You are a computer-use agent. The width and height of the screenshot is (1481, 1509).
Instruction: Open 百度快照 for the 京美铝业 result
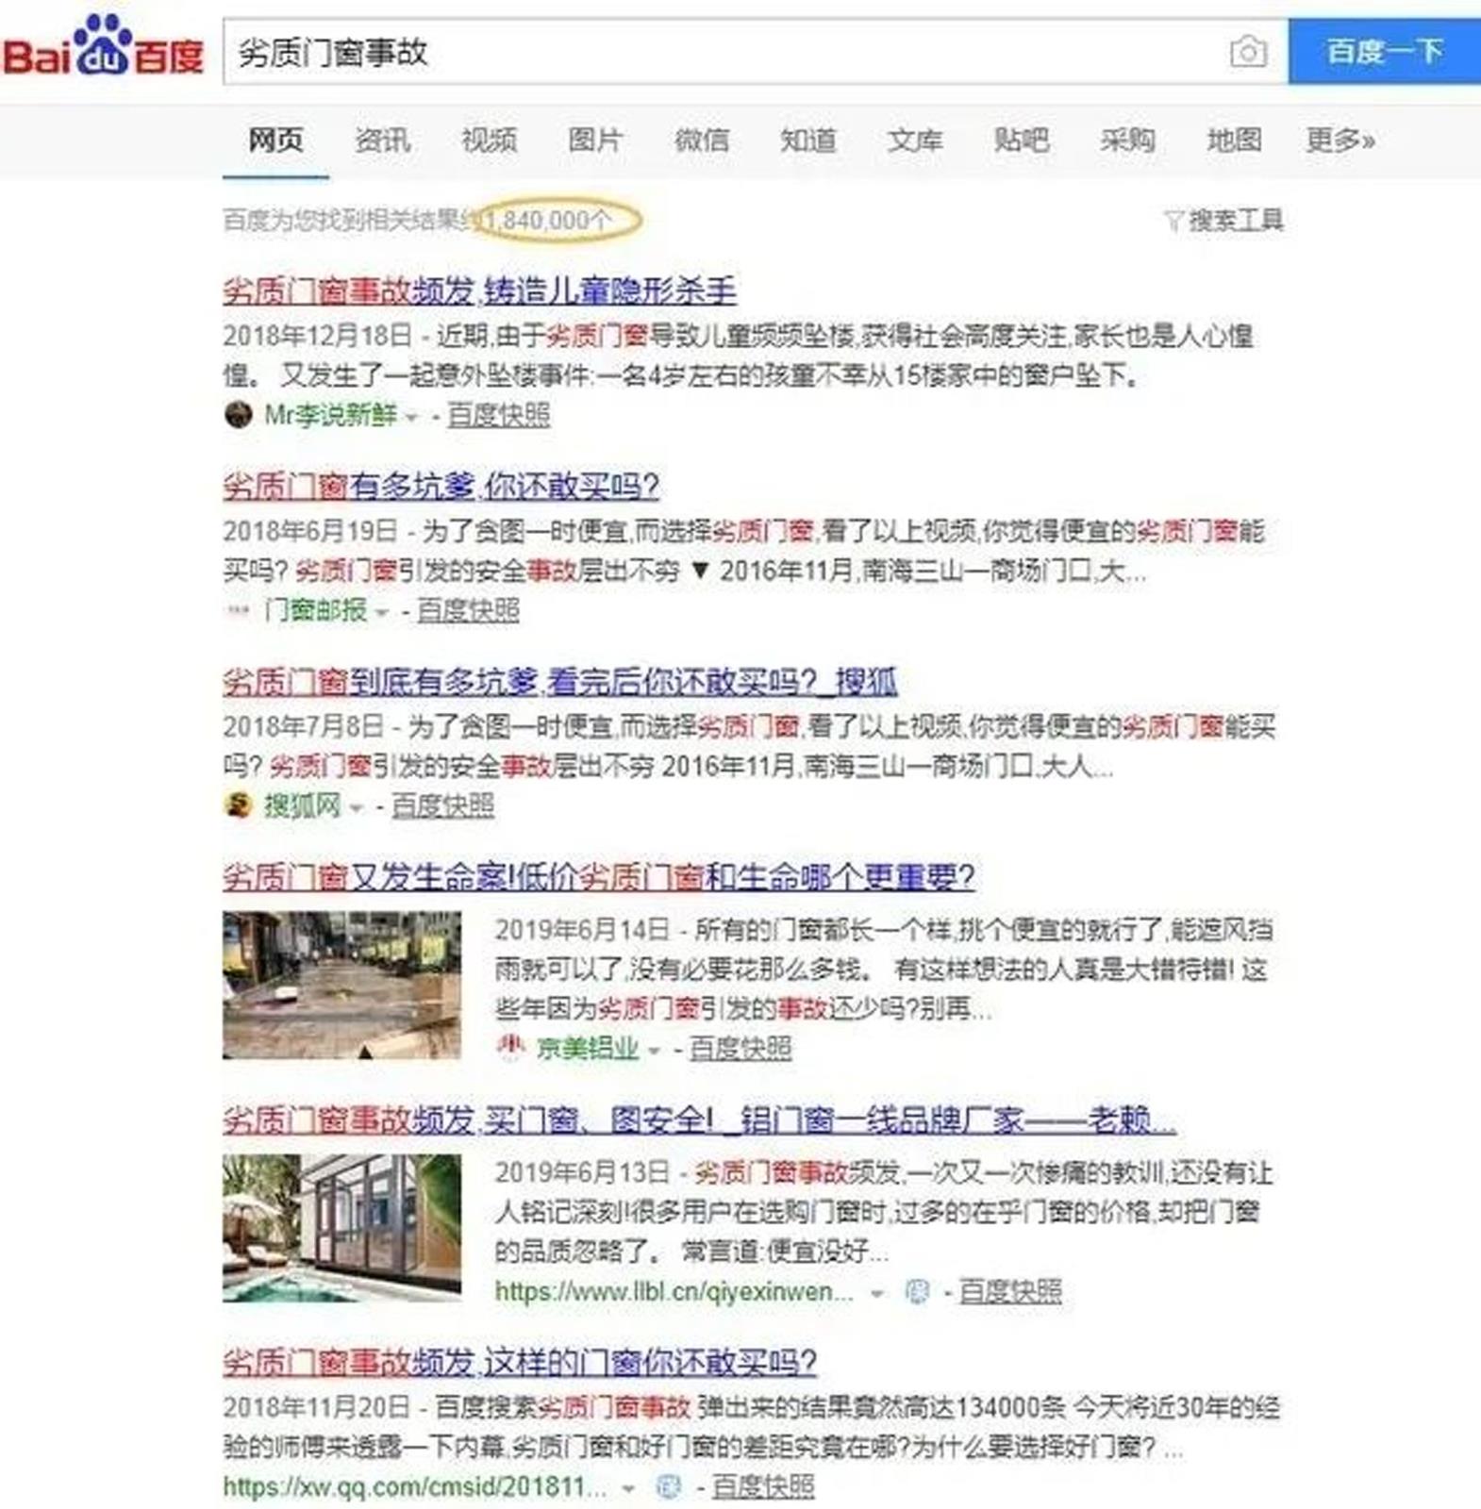pos(740,1049)
